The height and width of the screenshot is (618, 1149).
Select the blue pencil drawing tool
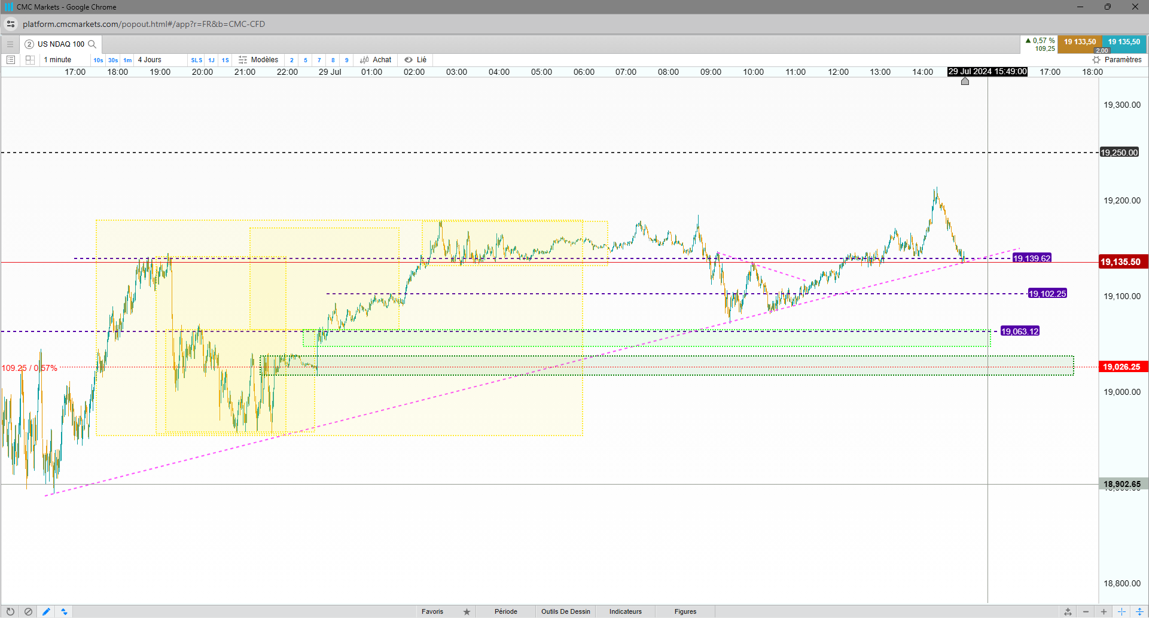tap(46, 611)
